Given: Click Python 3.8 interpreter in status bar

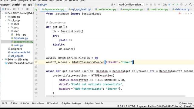Looking at the screenshot, I should (165, 106).
